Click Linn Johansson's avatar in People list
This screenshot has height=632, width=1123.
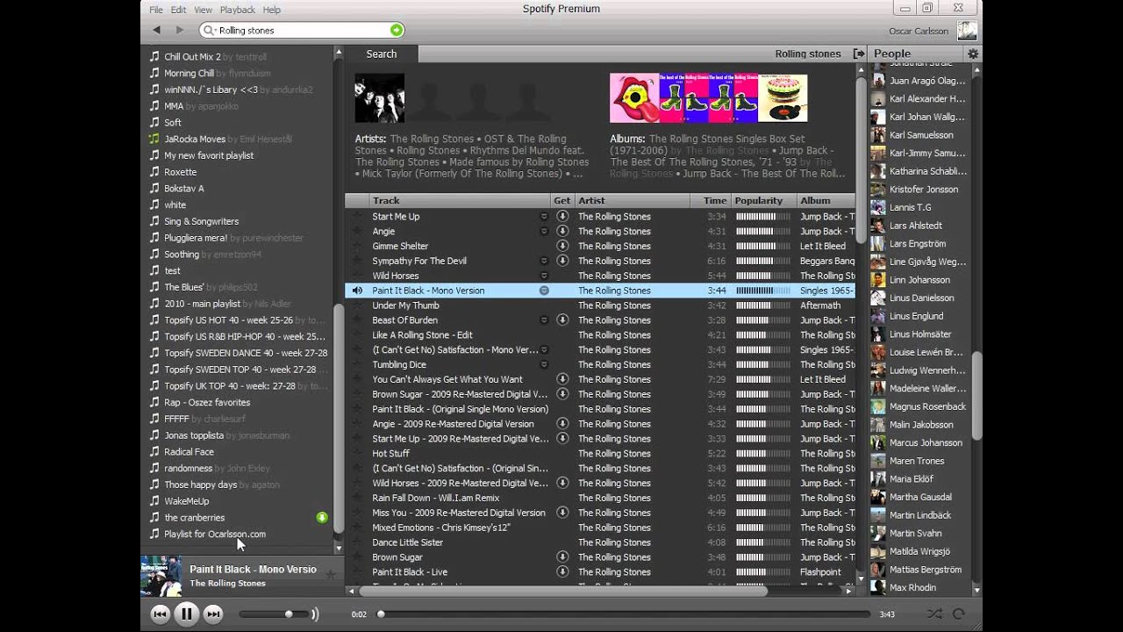click(878, 280)
